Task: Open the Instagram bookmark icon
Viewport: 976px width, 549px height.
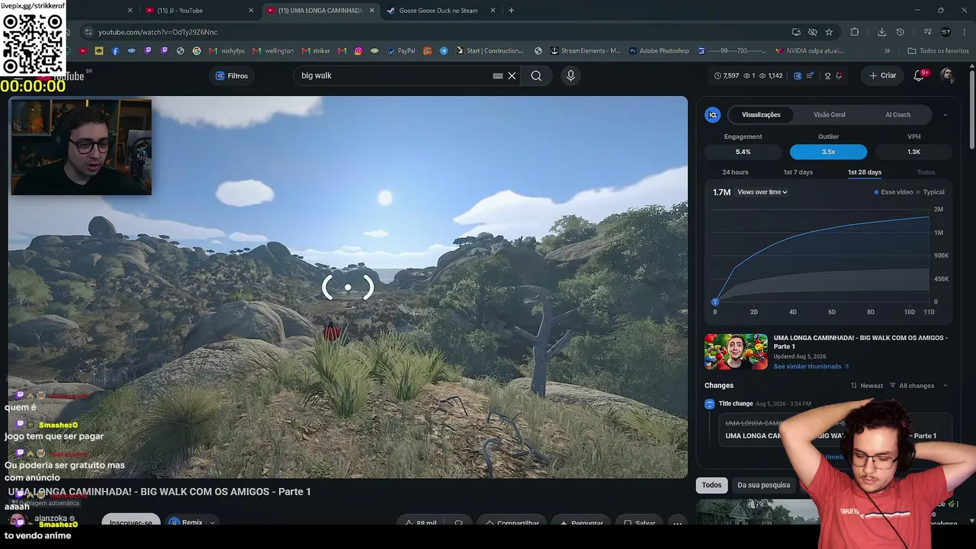Action: (x=358, y=51)
